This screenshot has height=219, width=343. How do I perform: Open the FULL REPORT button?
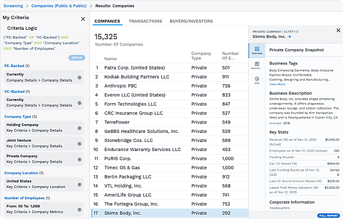(329, 215)
